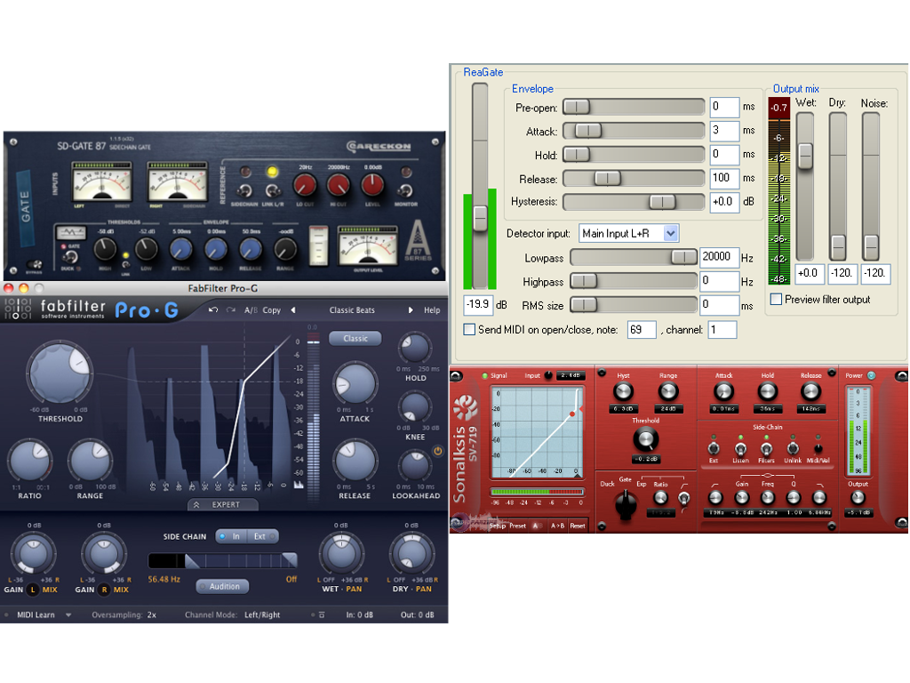This screenshot has height=683, width=910.
Task: Click Pro-G Copy button
Action: 272,310
